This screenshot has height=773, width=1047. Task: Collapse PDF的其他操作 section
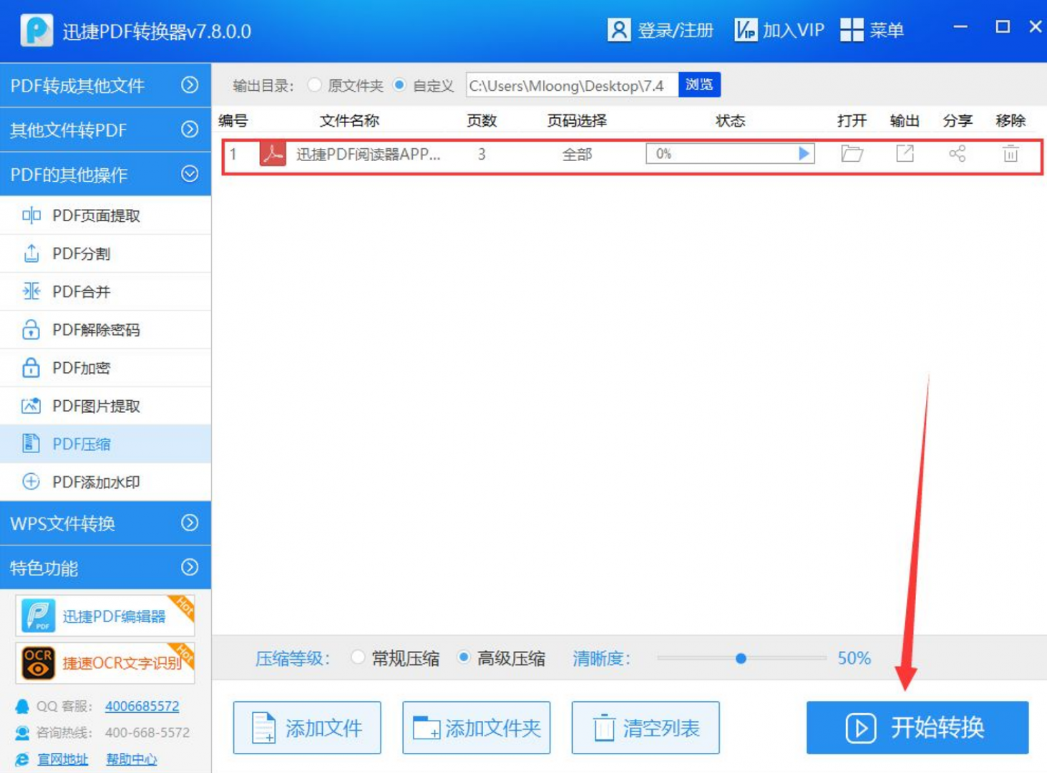pos(105,174)
